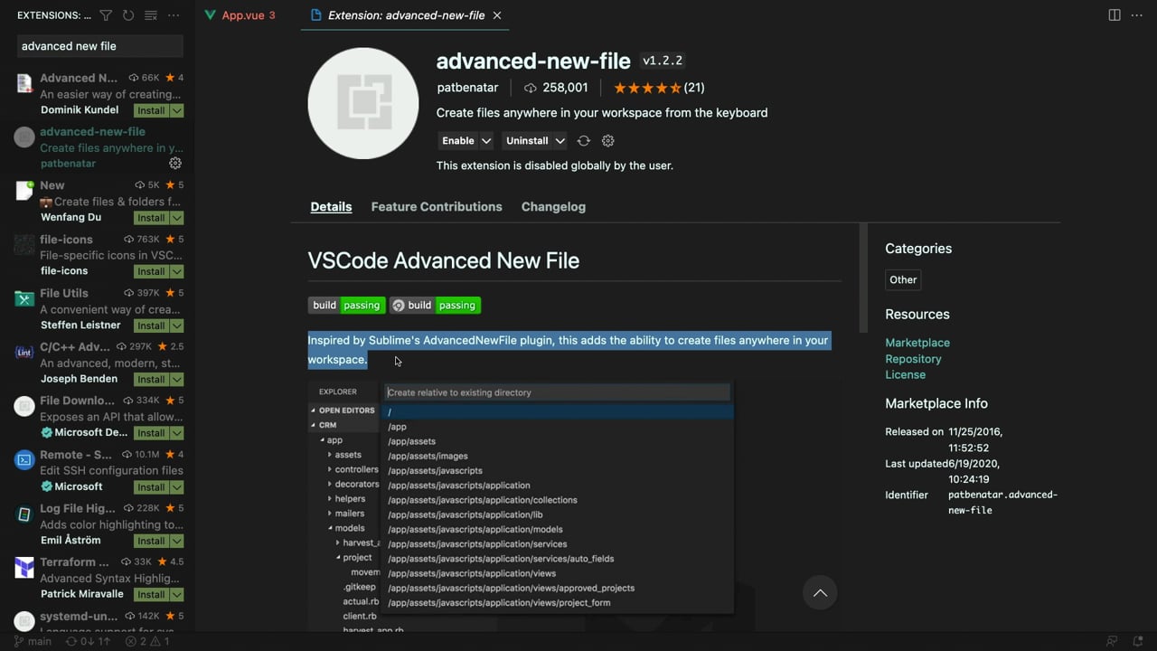Open Install dropdown for File Utils
This screenshot has height=651, width=1157.
(x=177, y=325)
